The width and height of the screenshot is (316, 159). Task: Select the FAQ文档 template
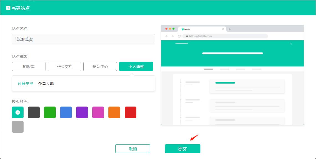point(65,67)
